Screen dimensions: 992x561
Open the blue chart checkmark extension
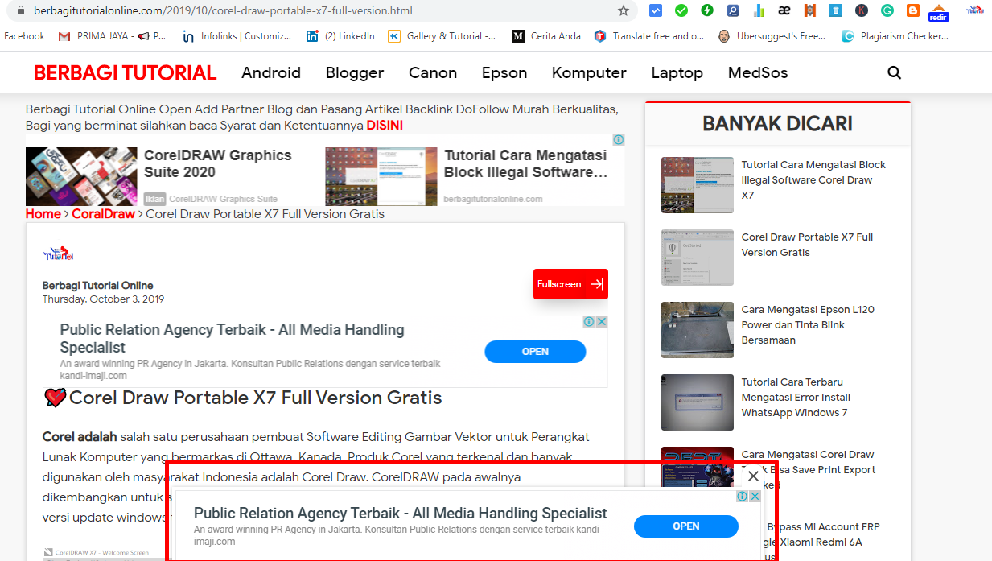(x=656, y=10)
